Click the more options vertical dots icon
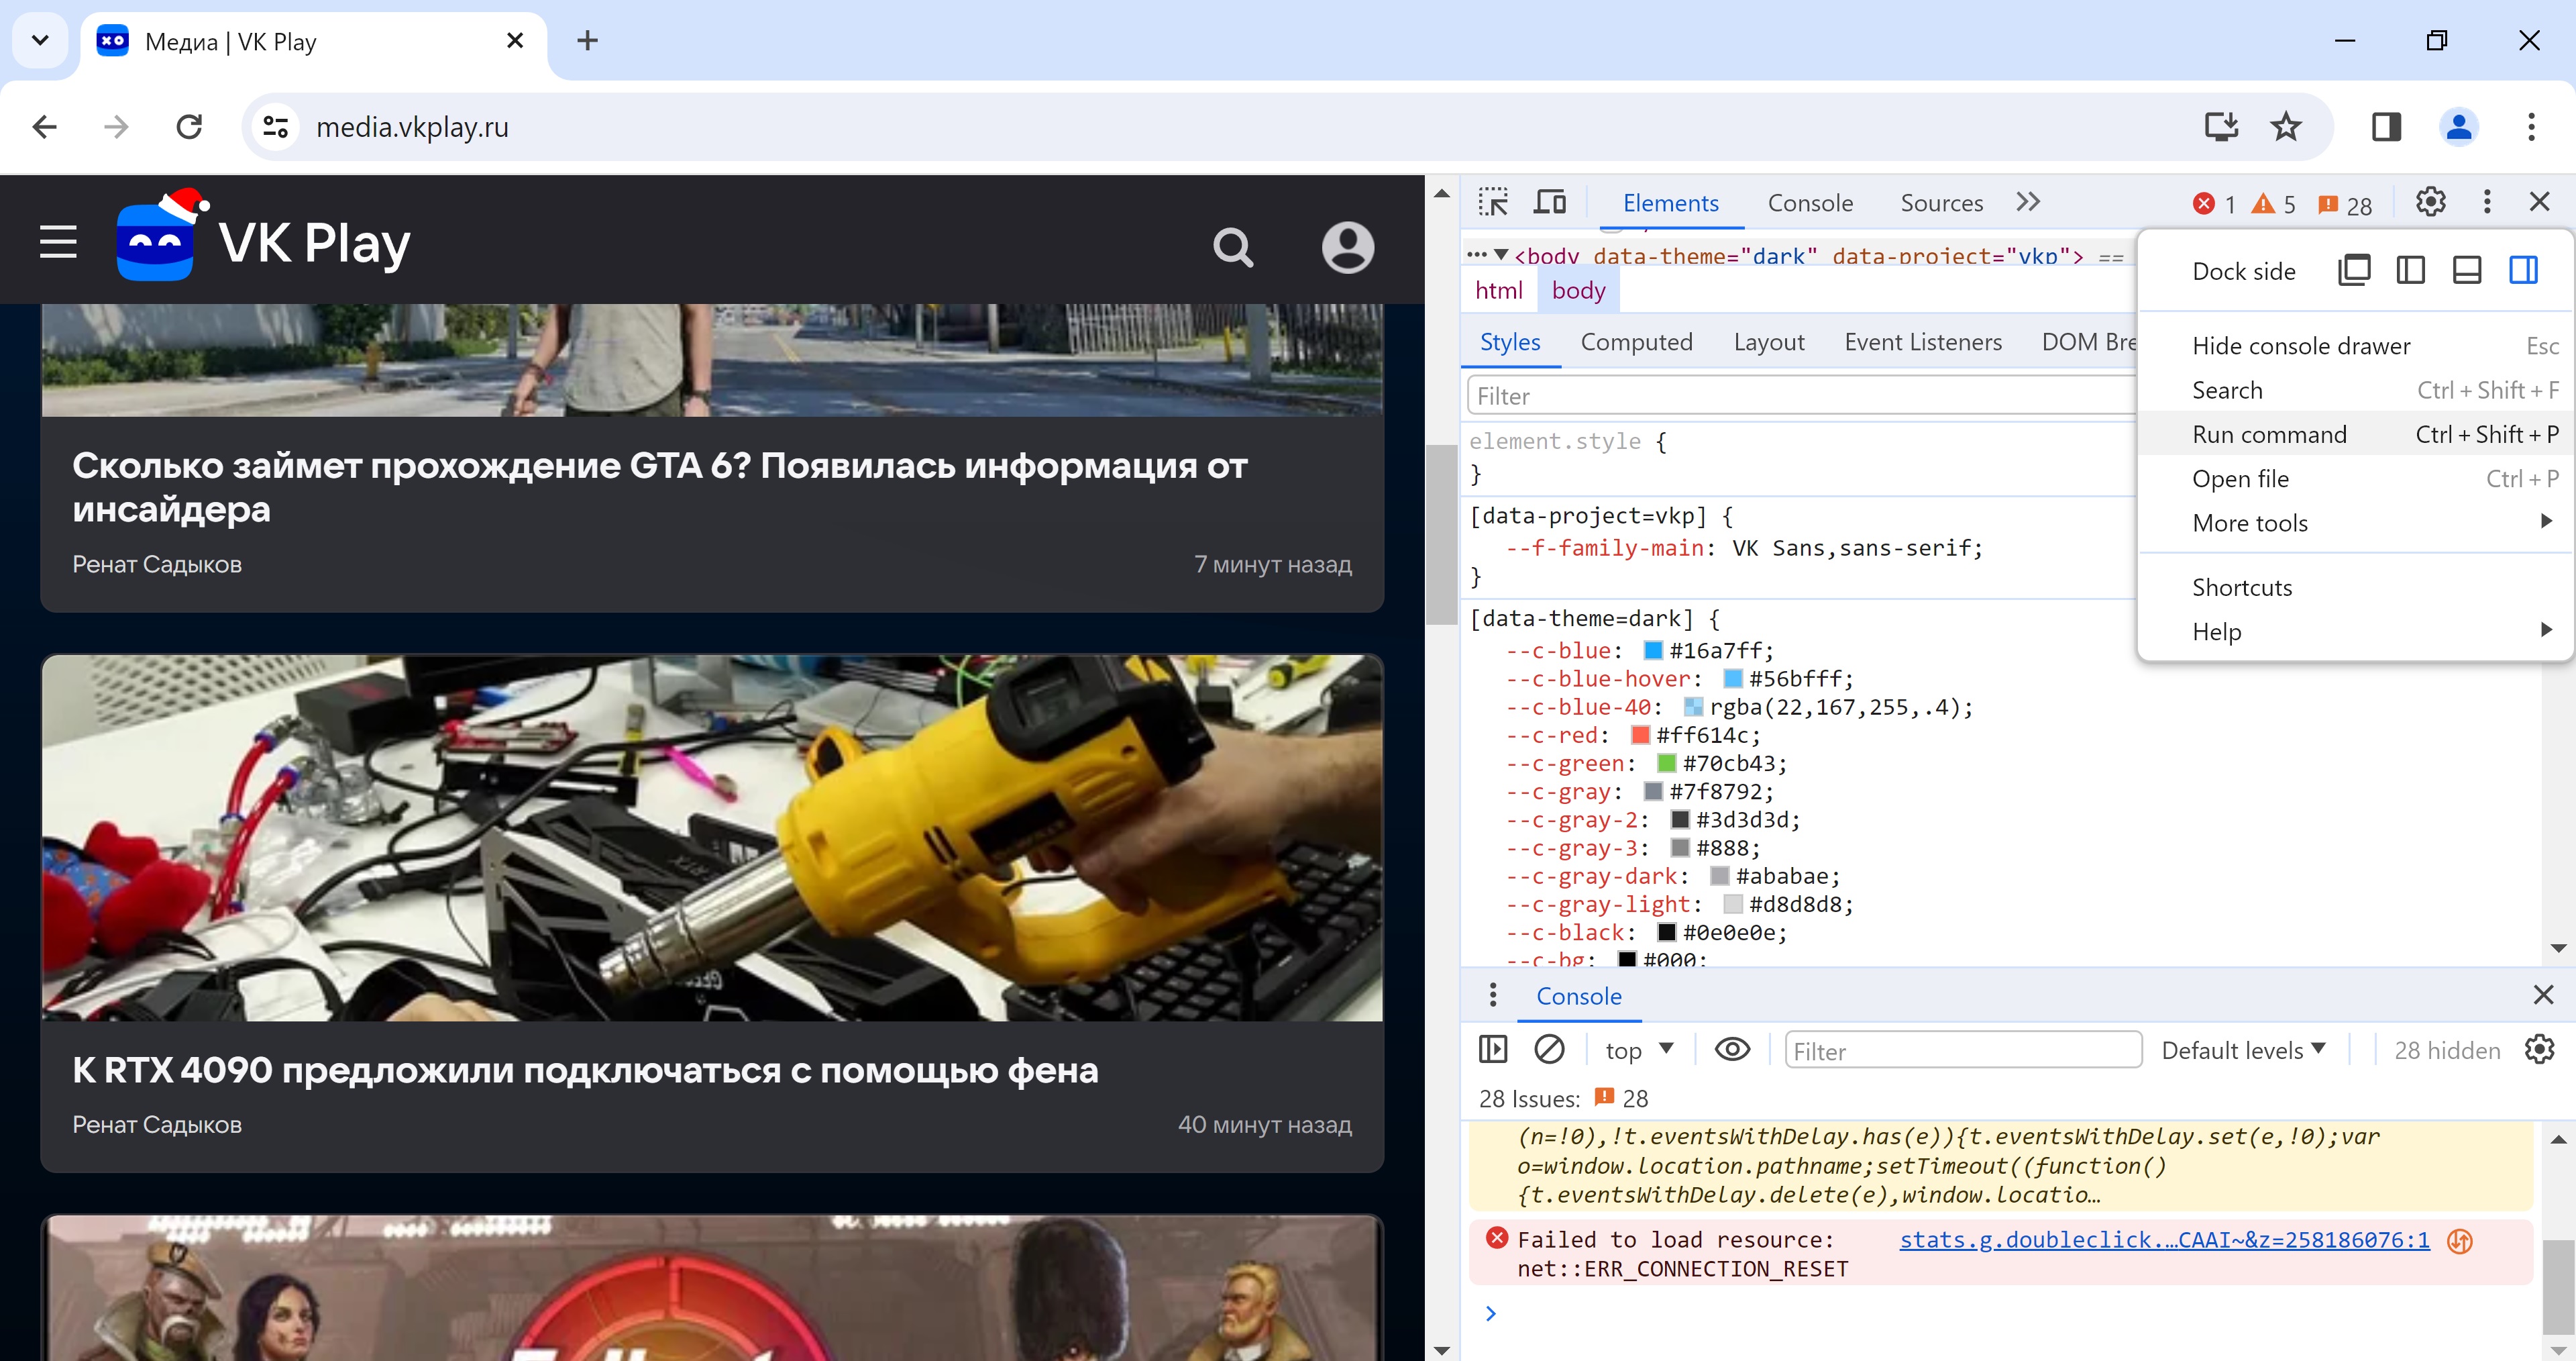The height and width of the screenshot is (1361, 2576). tap(2487, 203)
